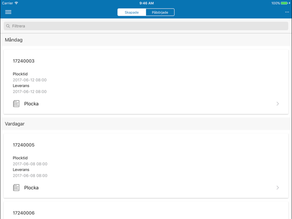Select order number 17240006
Image resolution: width=292 pixels, height=219 pixels.
click(24, 213)
